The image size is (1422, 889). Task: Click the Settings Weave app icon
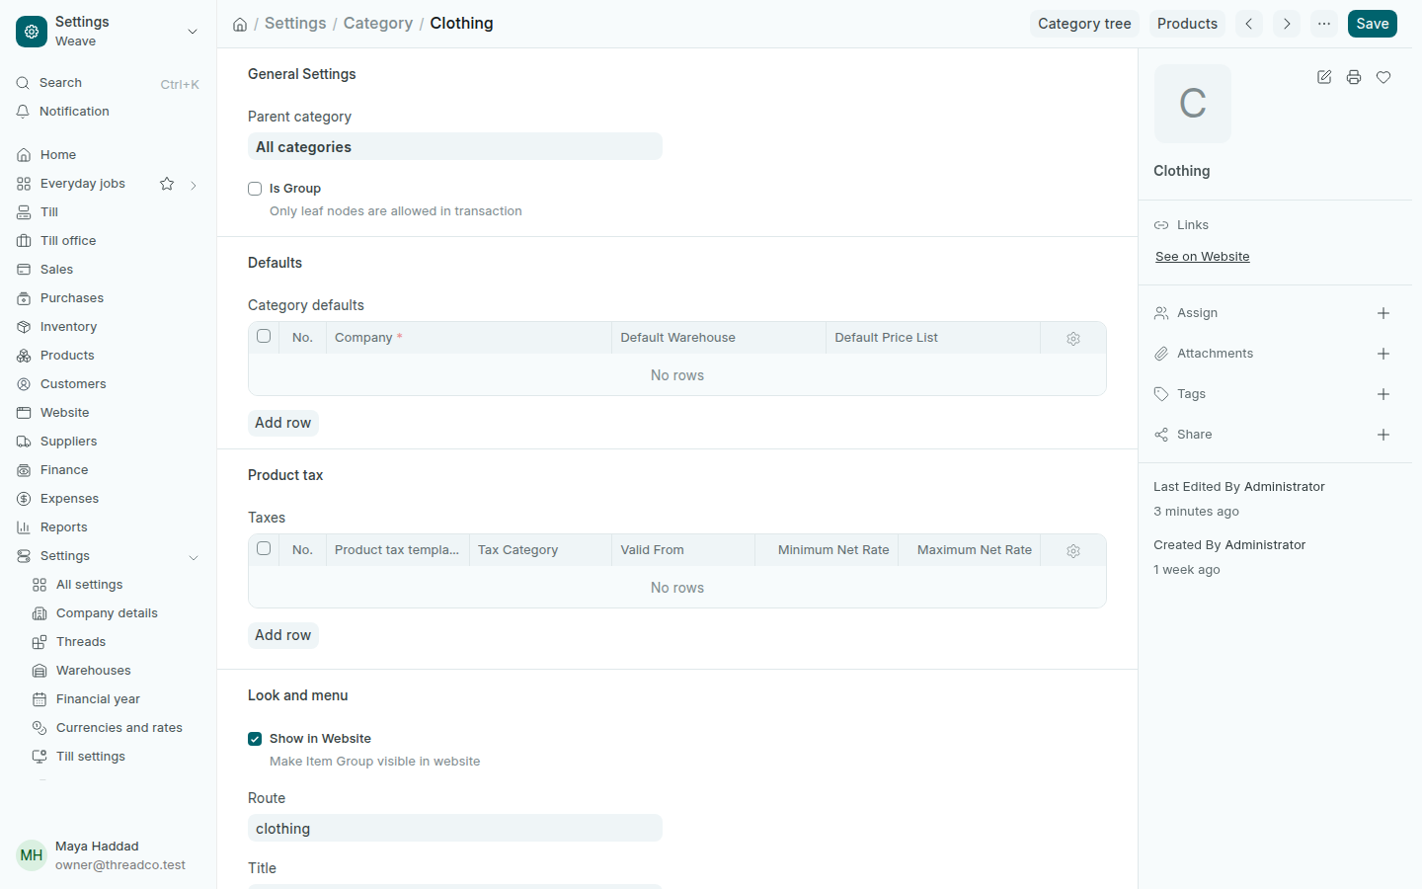point(32,32)
